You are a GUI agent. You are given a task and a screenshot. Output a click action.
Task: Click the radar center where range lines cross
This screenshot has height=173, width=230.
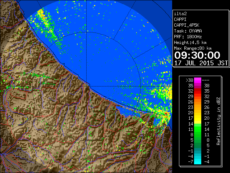point(86,86)
